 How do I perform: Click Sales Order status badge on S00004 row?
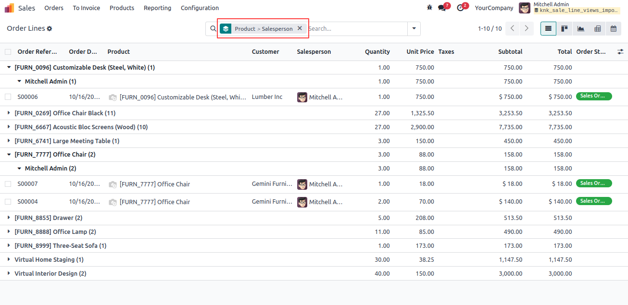[x=594, y=201]
